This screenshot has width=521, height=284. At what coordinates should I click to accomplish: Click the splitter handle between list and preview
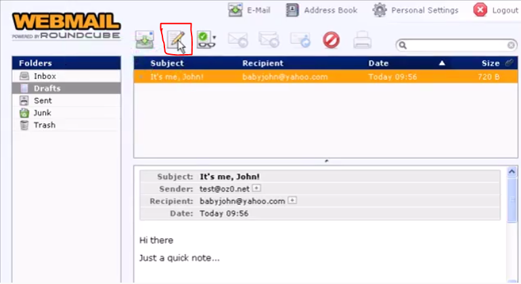[x=326, y=161]
